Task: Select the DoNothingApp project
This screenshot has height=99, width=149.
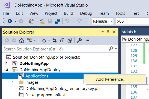Action: tap(34, 64)
